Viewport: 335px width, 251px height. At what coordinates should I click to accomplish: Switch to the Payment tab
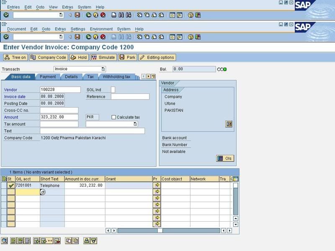pyautogui.click(x=48, y=77)
